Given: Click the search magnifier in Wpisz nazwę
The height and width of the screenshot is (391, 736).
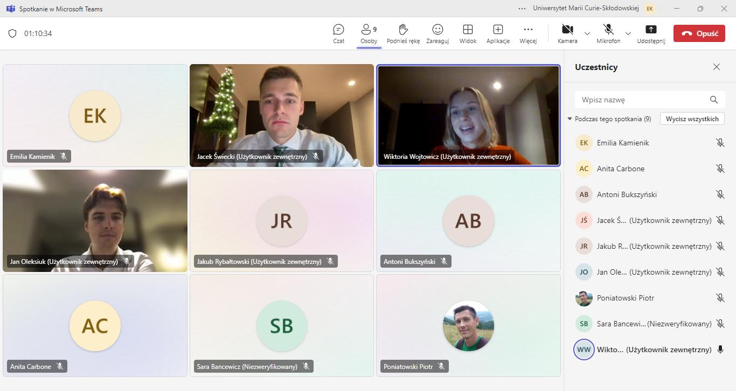Looking at the screenshot, I should coord(714,100).
